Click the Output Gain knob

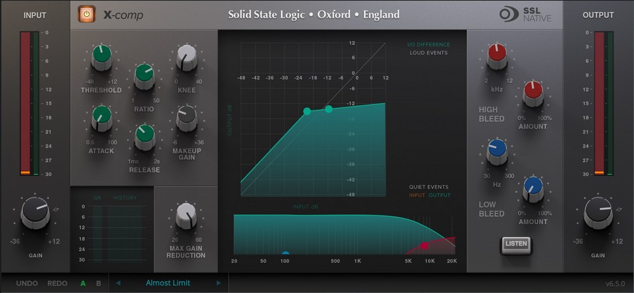click(598, 212)
